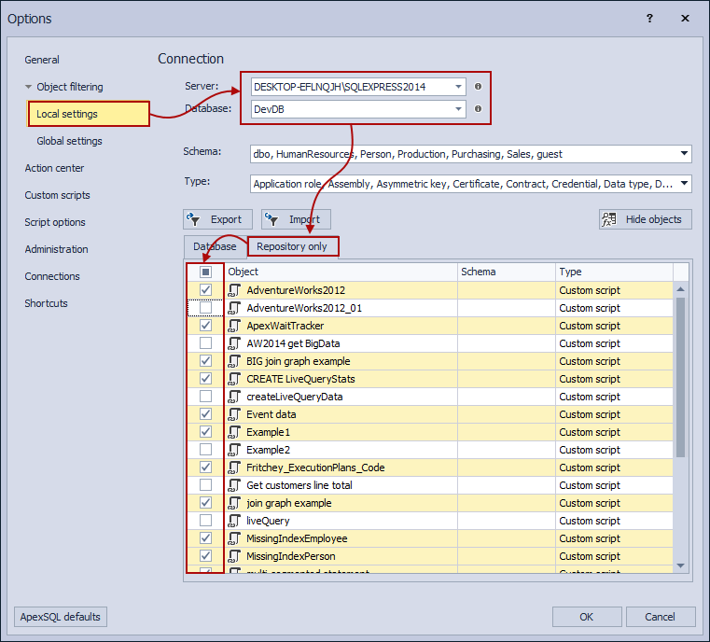Toggle the select-all checkbox in table header

tap(205, 272)
